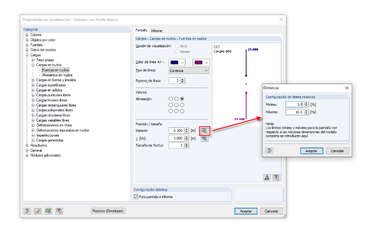Click the Espesor de línea input field

pyautogui.click(x=174, y=81)
